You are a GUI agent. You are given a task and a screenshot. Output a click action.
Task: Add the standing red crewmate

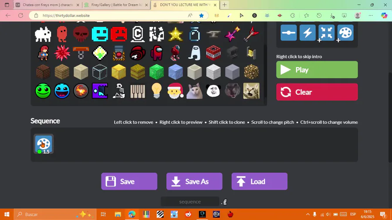(x=156, y=53)
